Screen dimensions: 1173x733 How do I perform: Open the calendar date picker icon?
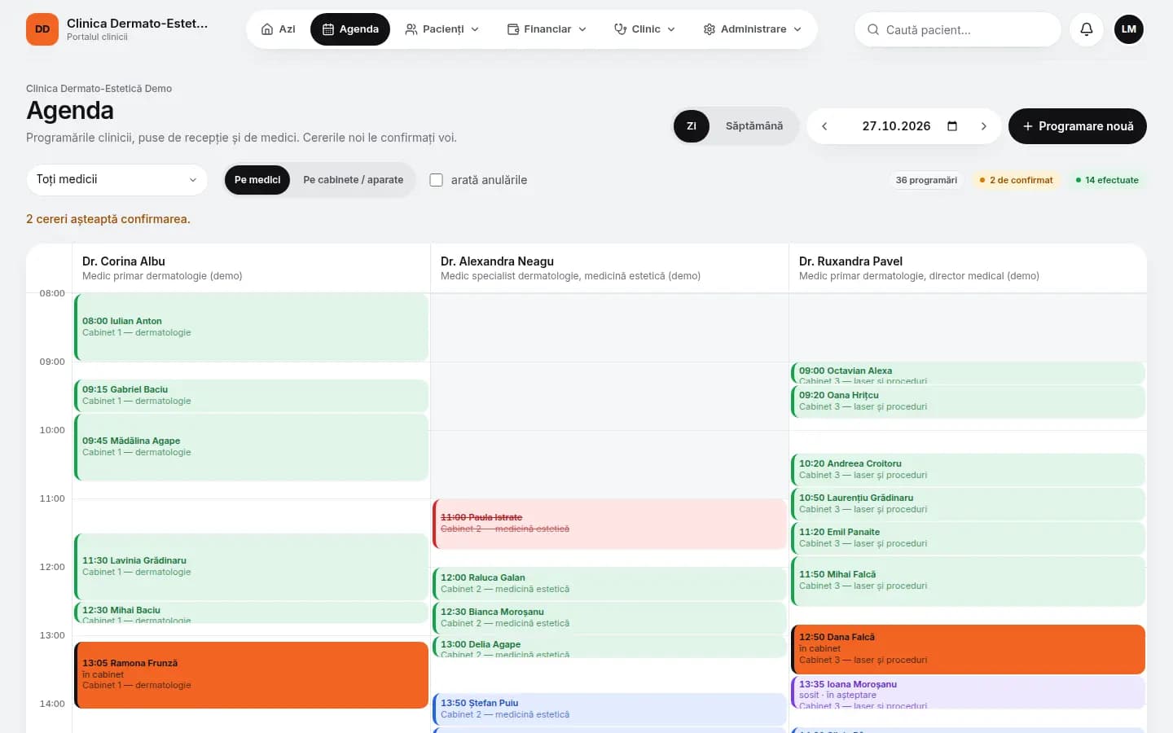[x=952, y=126]
